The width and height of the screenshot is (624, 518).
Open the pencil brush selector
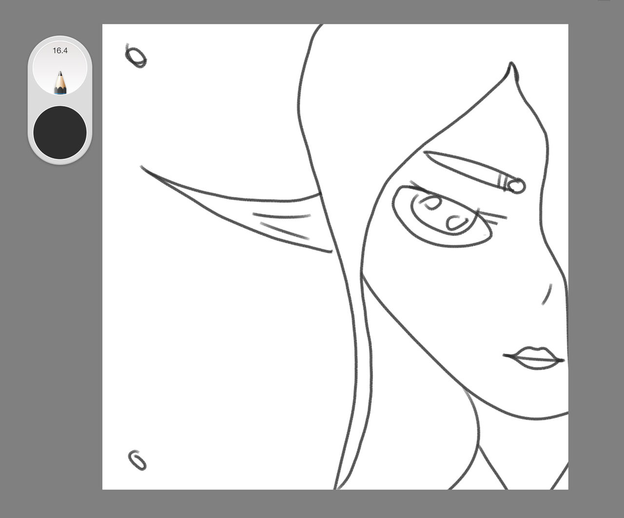[x=60, y=68]
